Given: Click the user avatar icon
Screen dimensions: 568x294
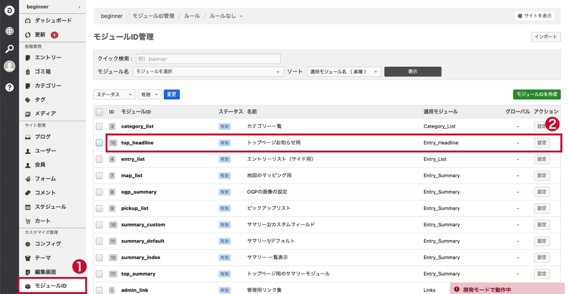Looking at the screenshot, I should (9, 66).
